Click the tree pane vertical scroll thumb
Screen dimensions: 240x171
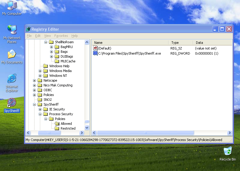coord(87,121)
